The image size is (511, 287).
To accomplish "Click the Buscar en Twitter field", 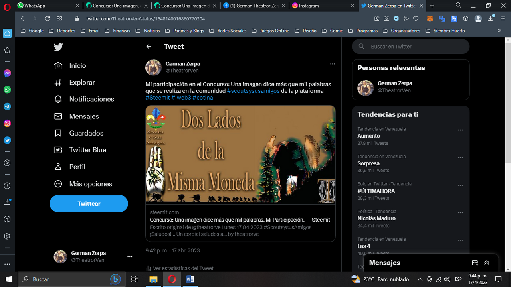I will [x=410, y=47].
